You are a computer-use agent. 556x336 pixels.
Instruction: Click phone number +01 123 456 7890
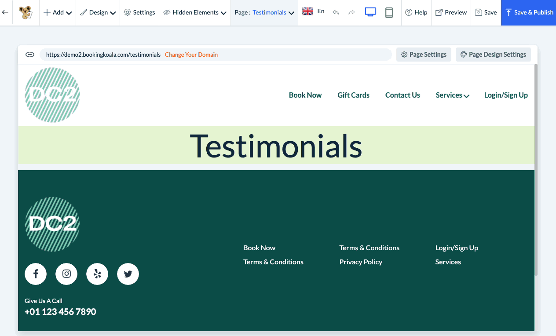[x=60, y=312]
